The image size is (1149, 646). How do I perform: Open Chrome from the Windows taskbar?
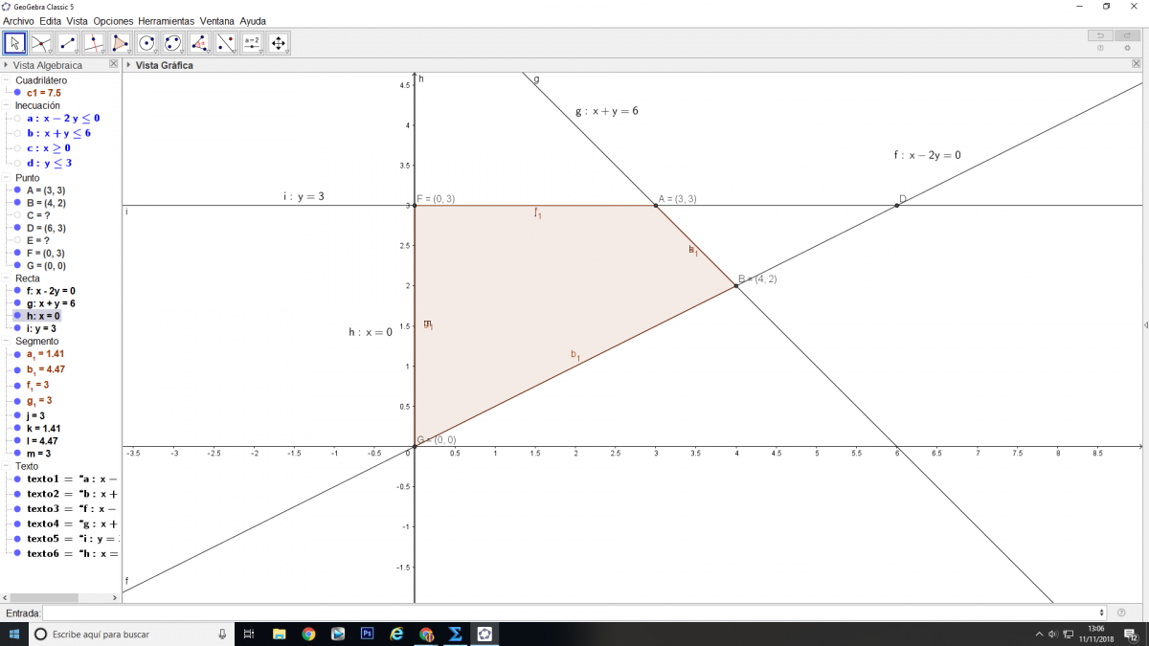308,634
